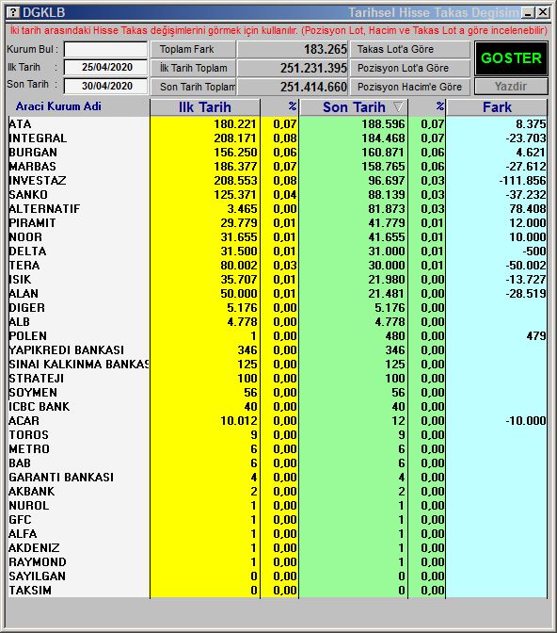
Task: Click the Son Tarih date input field
Action: 105,86
